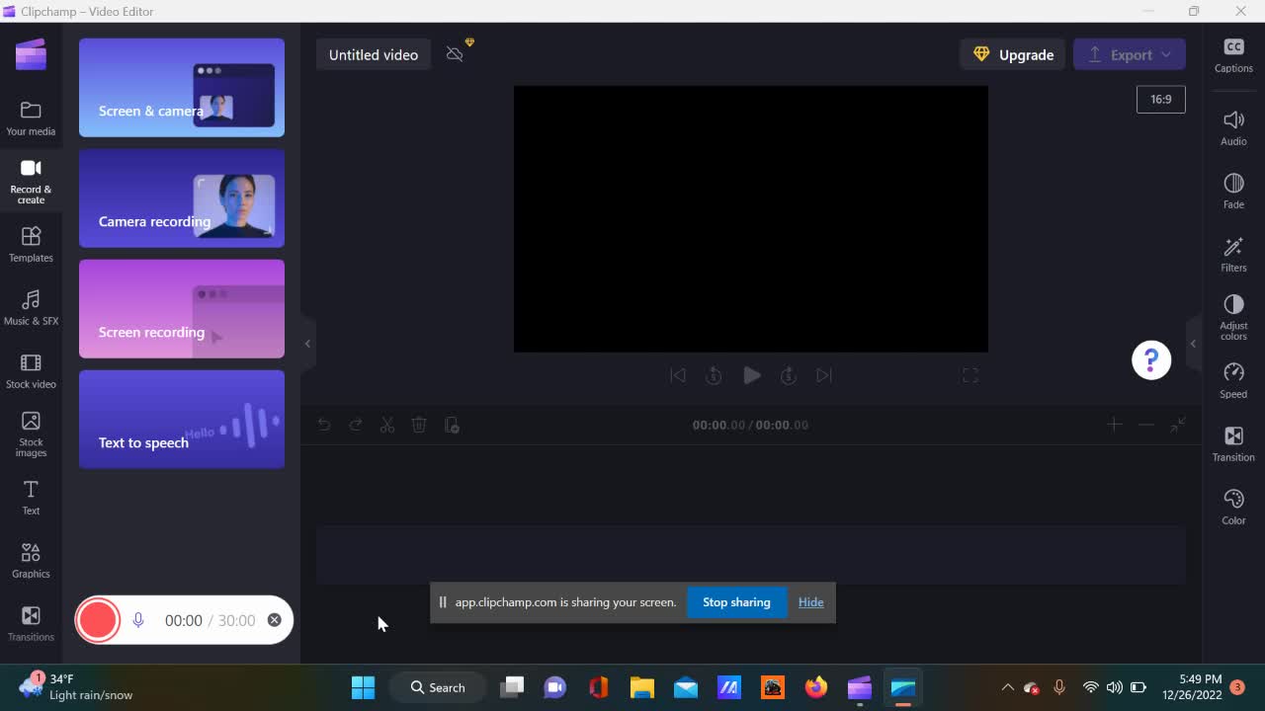Image resolution: width=1265 pixels, height=711 pixels.
Task: Choose Text to speech card
Action: click(182, 420)
